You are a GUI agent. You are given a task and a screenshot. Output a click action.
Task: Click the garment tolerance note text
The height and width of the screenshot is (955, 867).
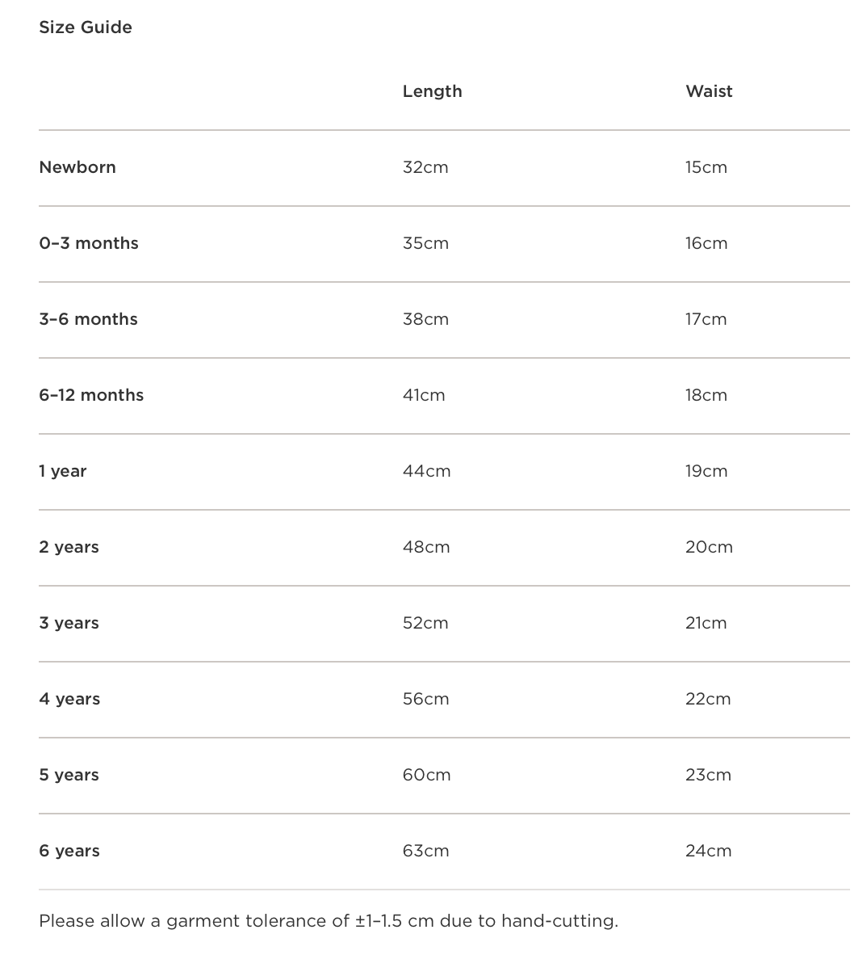pyautogui.click(x=329, y=920)
